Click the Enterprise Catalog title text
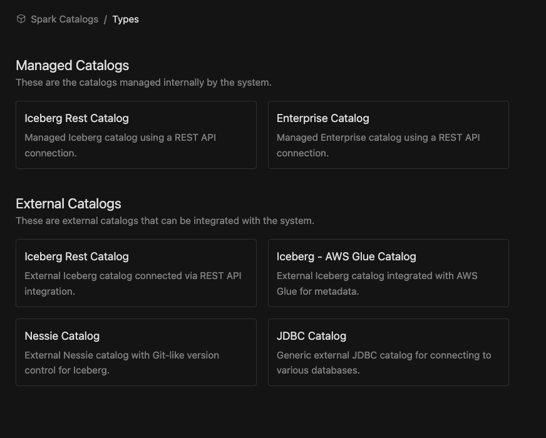Viewport: 546px width, 438px height. tap(322, 118)
